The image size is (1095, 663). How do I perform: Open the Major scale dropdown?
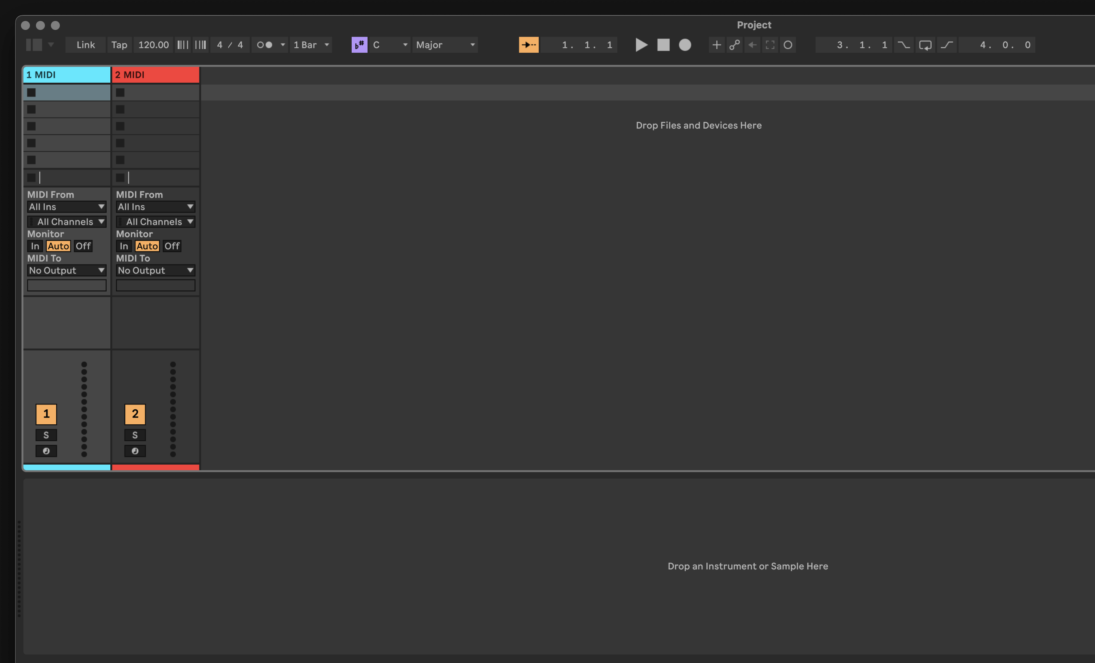click(x=445, y=45)
